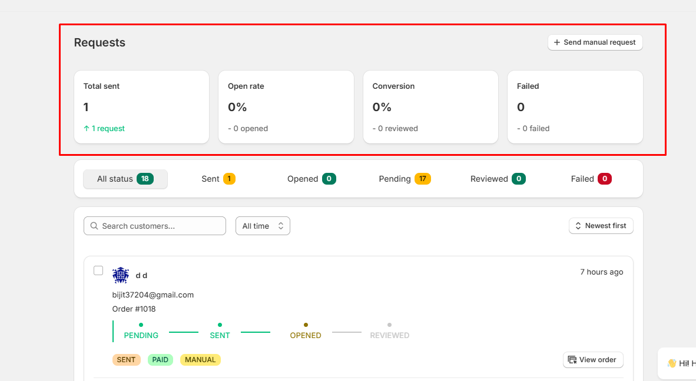696x381 pixels.
Task: Click the sort arrows icon on Newest first
Action: [578, 226]
